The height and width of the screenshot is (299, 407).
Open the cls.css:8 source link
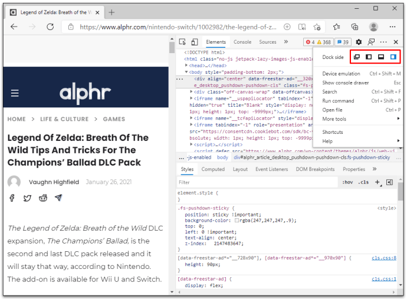click(x=384, y=258)
